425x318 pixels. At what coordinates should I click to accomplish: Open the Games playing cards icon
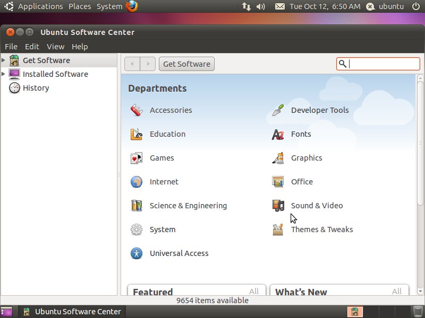point(137,158)
